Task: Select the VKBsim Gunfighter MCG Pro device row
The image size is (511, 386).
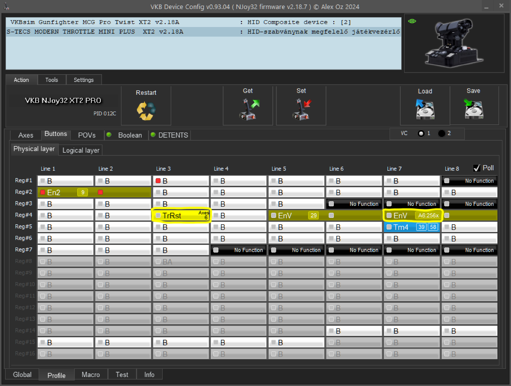Action: tap(204, 22)
